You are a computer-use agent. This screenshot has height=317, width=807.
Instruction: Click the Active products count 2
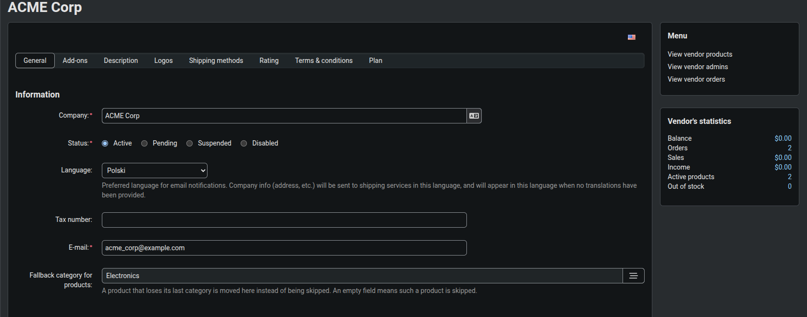pos(789,177)
